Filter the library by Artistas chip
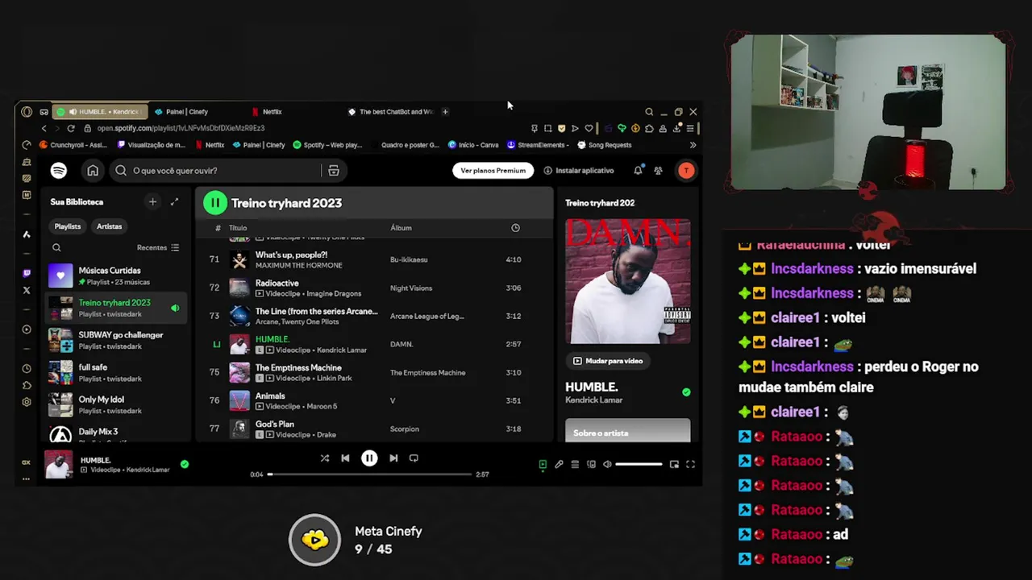This screenshot has width=1032, height=580. pos(110,227)
